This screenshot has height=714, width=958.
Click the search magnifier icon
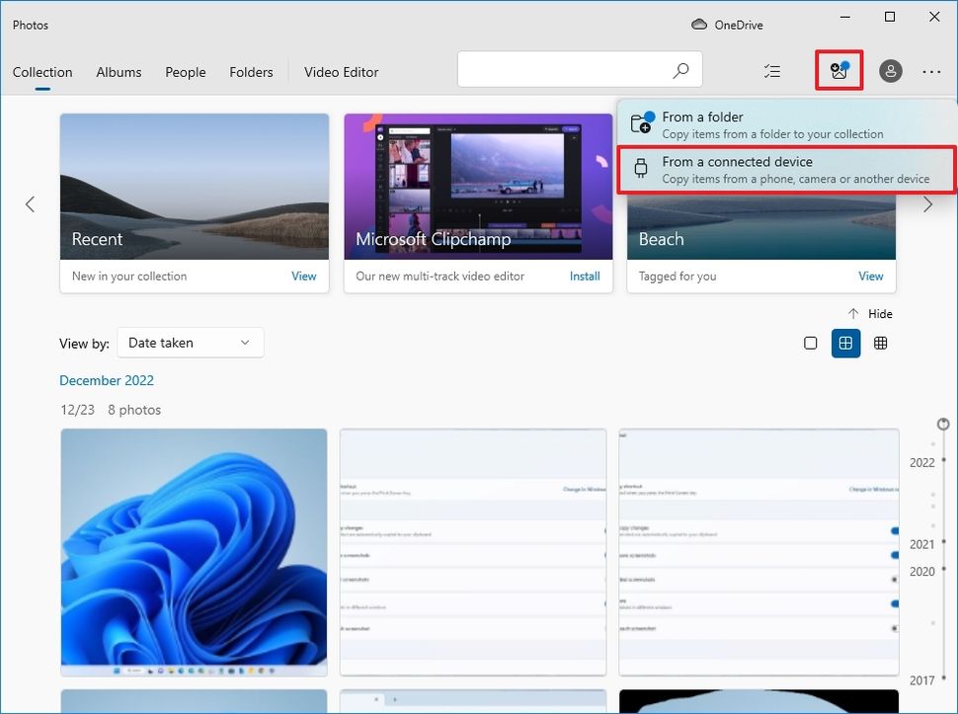coord(680,70)
